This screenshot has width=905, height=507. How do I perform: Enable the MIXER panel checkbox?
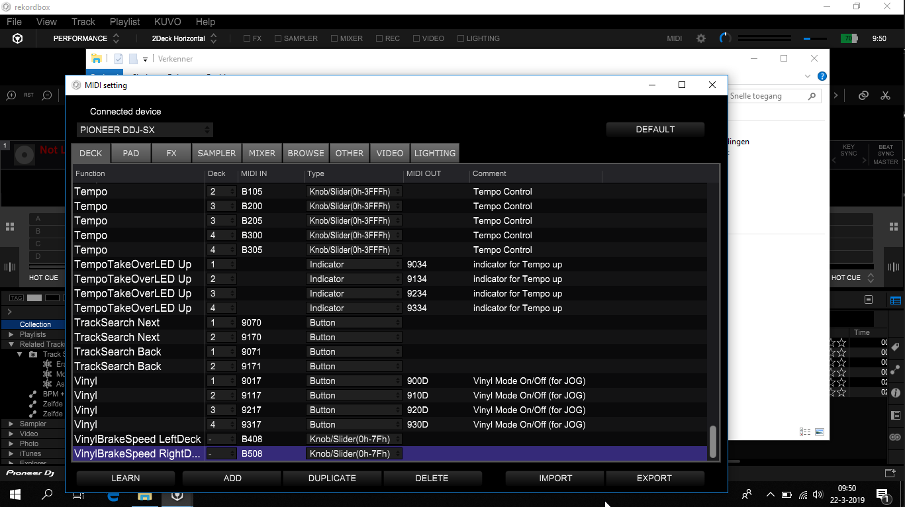pyautogui.click(x=334, y=38)
